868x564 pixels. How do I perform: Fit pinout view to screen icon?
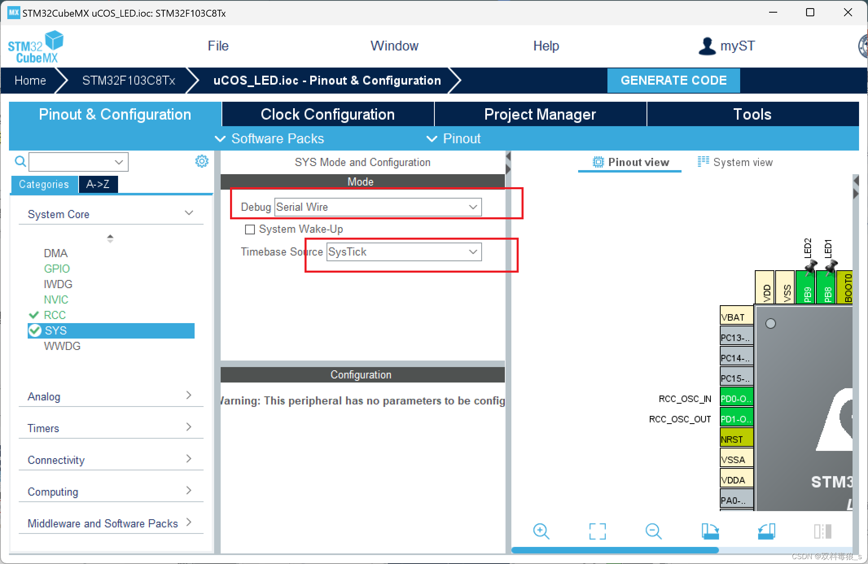[x=597, y=531]
